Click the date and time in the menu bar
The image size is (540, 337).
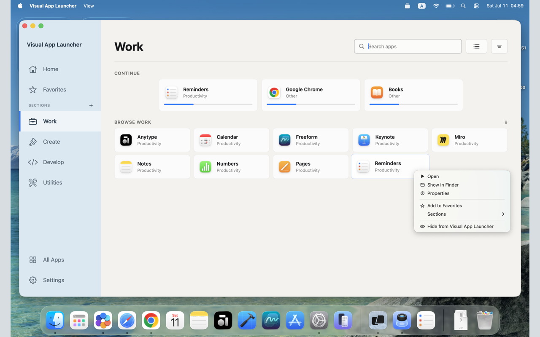point(505,6)
